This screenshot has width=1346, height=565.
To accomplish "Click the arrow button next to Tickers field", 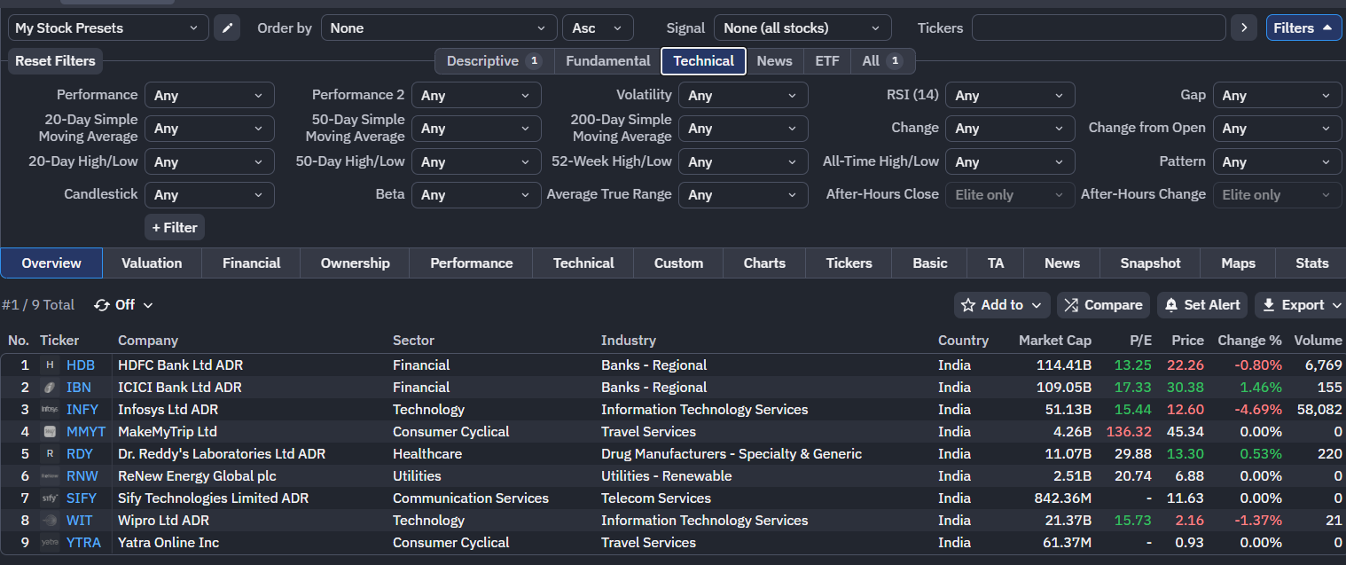I will click(1243, 27).
